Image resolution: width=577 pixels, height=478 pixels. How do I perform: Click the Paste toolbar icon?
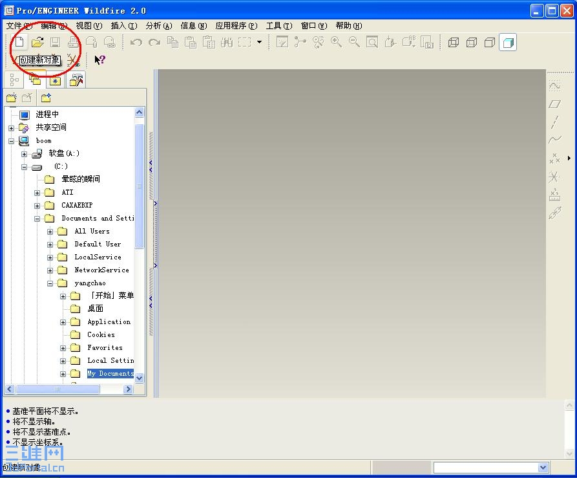(x=191, y=42)
